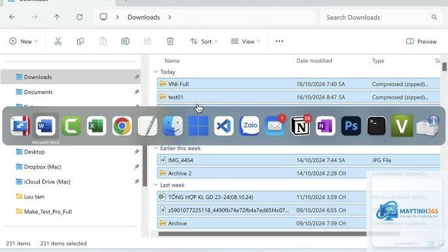Viewport: 448px width, 252px height.
Task: Unpin Documents from Quick access
Action: [x=136, y=91]
